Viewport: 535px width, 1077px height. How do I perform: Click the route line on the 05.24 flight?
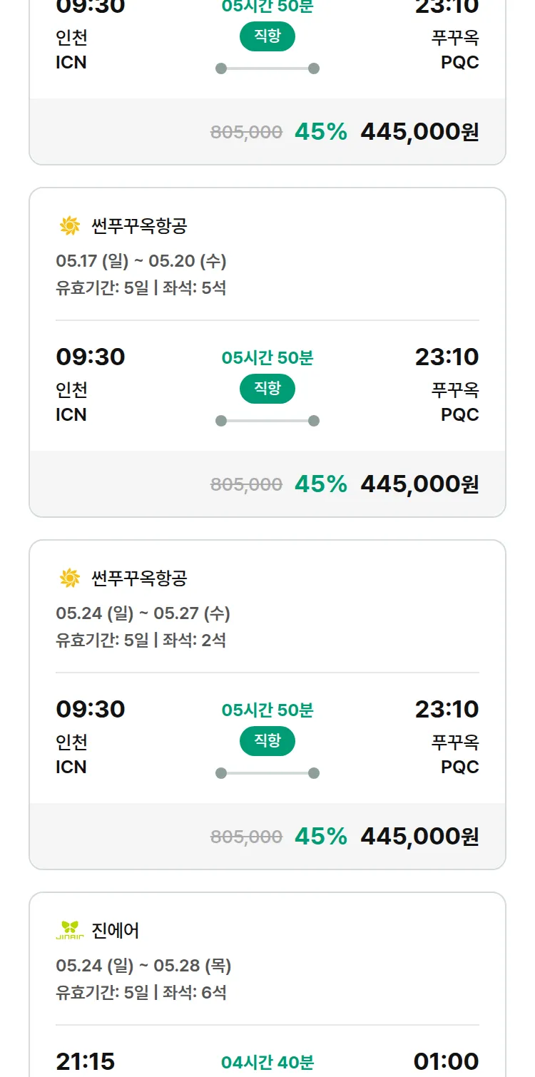[x=267, y=773]
